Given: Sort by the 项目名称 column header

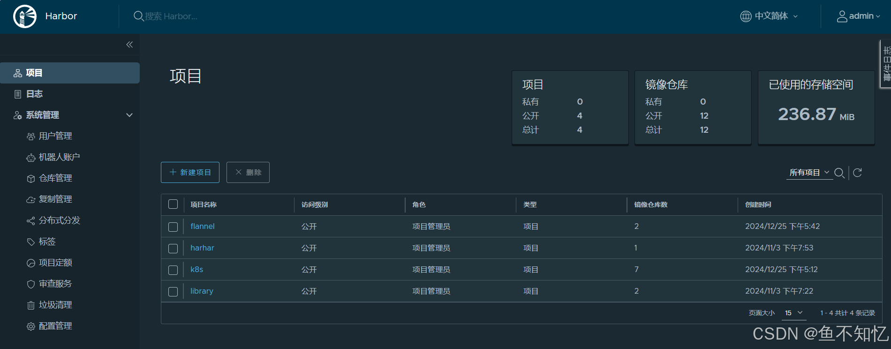Looking at the screenshot, I should click(204, 205).
